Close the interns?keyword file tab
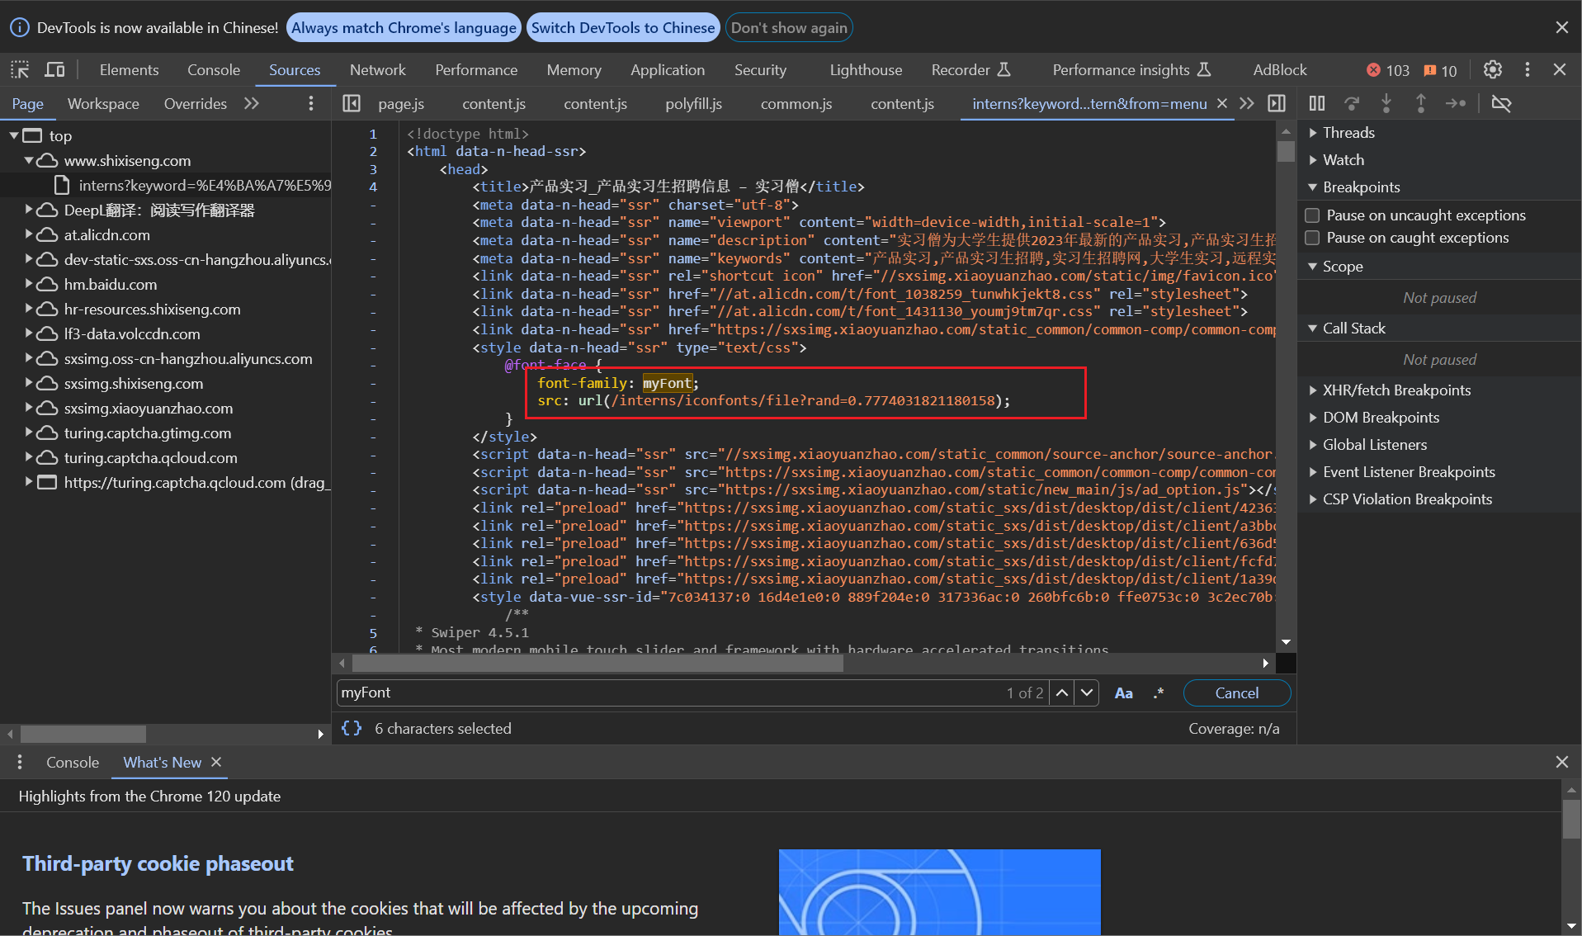 [1222, 103]
